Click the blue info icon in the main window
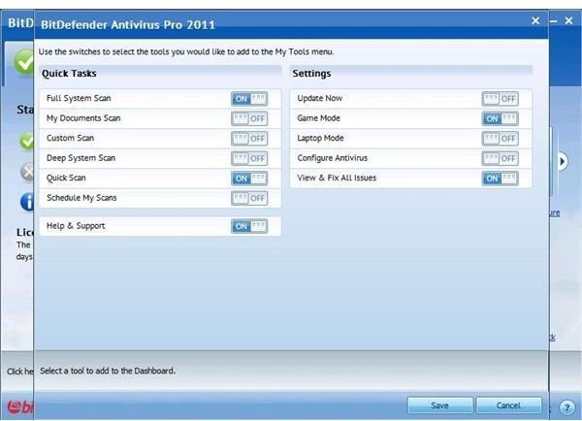The width and height of the screenshot is (582, 421). pos(27,202)
